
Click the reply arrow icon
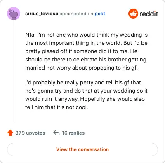coord(57,133)
